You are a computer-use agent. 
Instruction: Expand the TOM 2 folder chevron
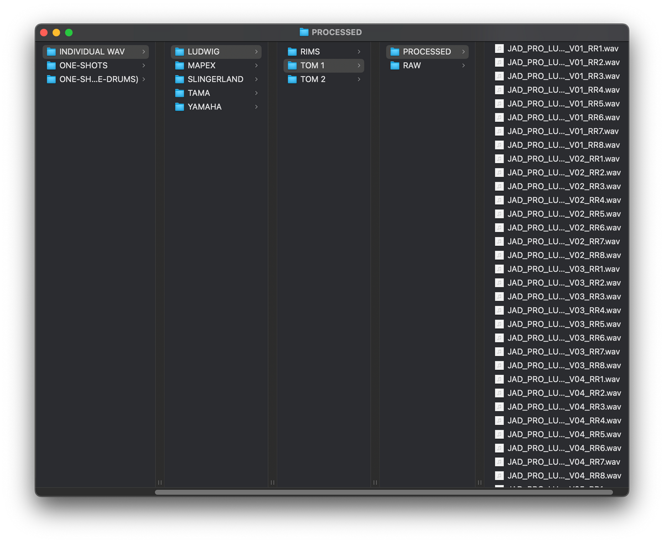point(359,79)
